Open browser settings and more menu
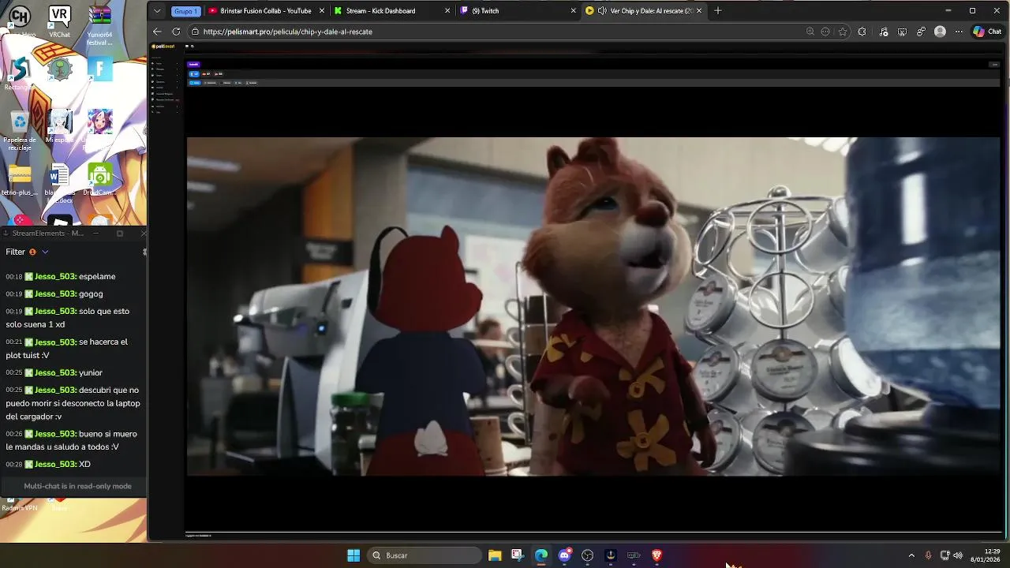Viewport: 1010px width, 568px height. pyautogui.click(x=959, y=32)
